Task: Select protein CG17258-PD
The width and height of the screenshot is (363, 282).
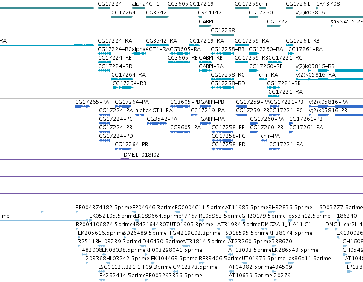Action: click(223, 149)
